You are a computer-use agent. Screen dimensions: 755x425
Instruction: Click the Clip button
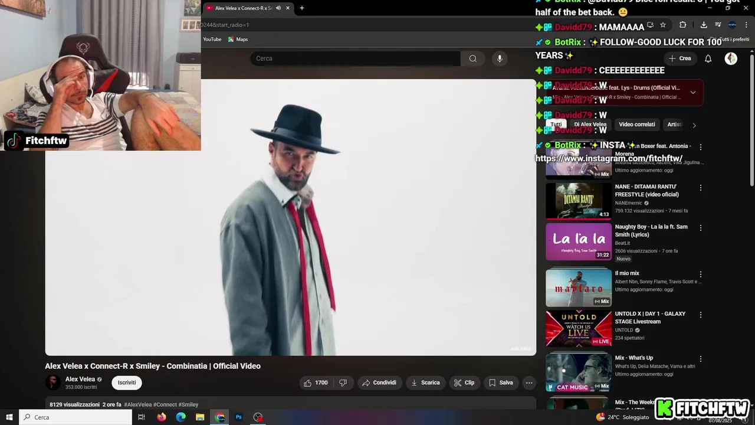point(464,382)
